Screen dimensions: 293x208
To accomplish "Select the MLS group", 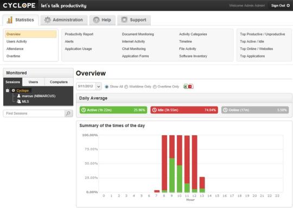I will [26, 102].
